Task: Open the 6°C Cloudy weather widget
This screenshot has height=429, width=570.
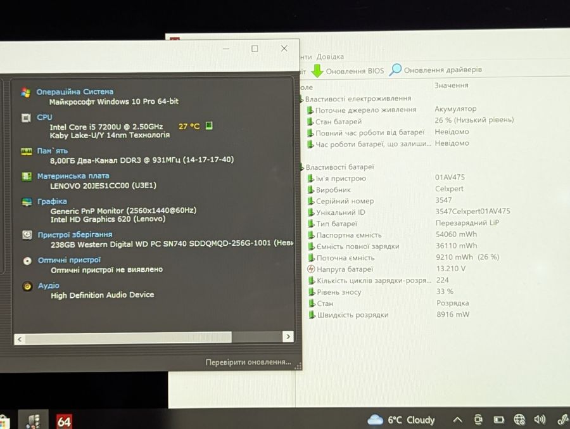Action: (x=401, y=420)
